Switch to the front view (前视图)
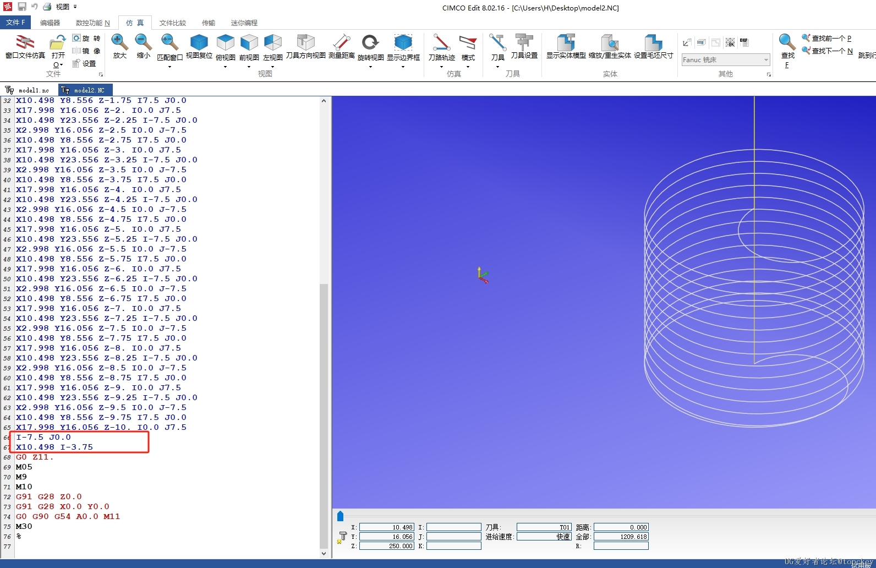The width and height of the screenshot is (876, 568). pos(249,47)
